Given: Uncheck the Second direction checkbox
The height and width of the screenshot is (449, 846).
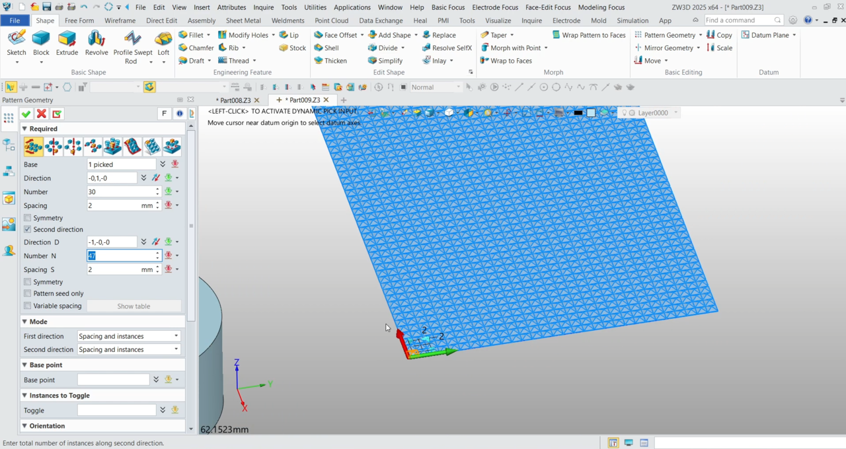Looking at the screenshot, I should point(28,230).
